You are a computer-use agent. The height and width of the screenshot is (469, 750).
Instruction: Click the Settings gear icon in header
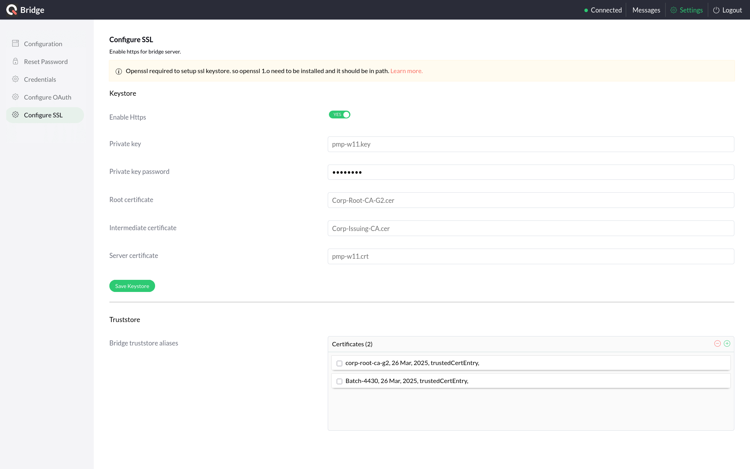[x=673, y=10]
